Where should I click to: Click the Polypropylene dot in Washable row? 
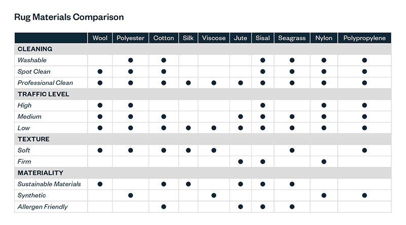click(x=364, y=61)
